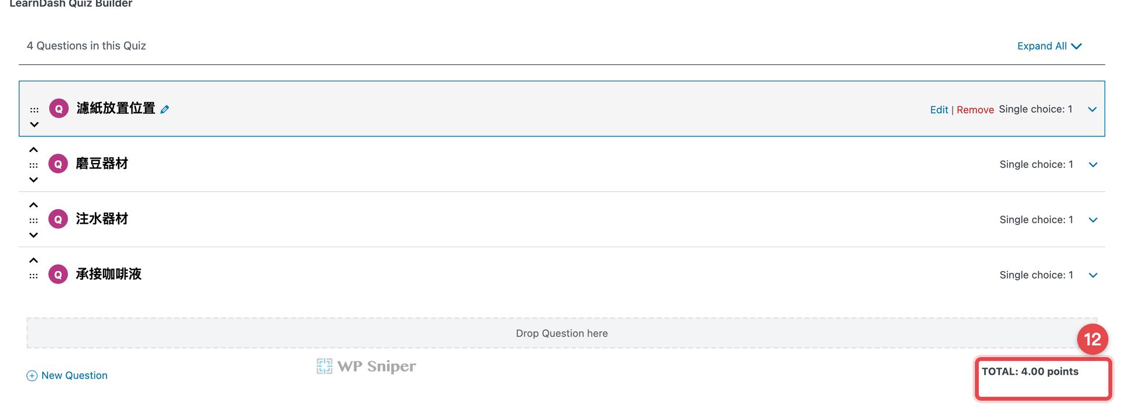1124x419 pixels.
Task: Click the pencil edit-title icon beside 濾紙放置位置
Action: [x=165, y=109]
